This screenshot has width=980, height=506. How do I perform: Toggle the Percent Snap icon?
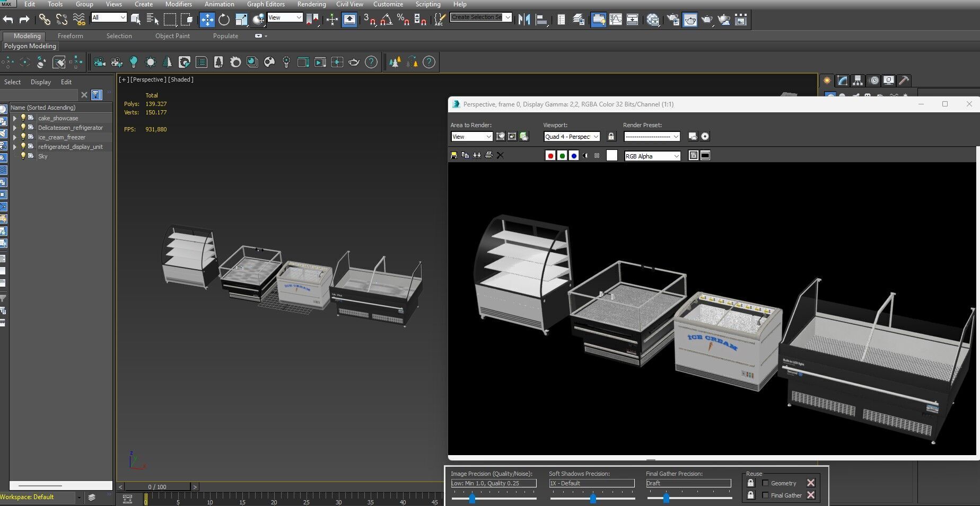click(404, 20)
